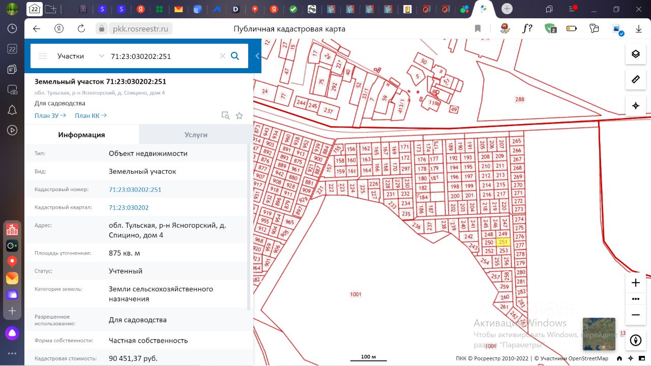Open the tab counter button showing 22

(35, 9)
